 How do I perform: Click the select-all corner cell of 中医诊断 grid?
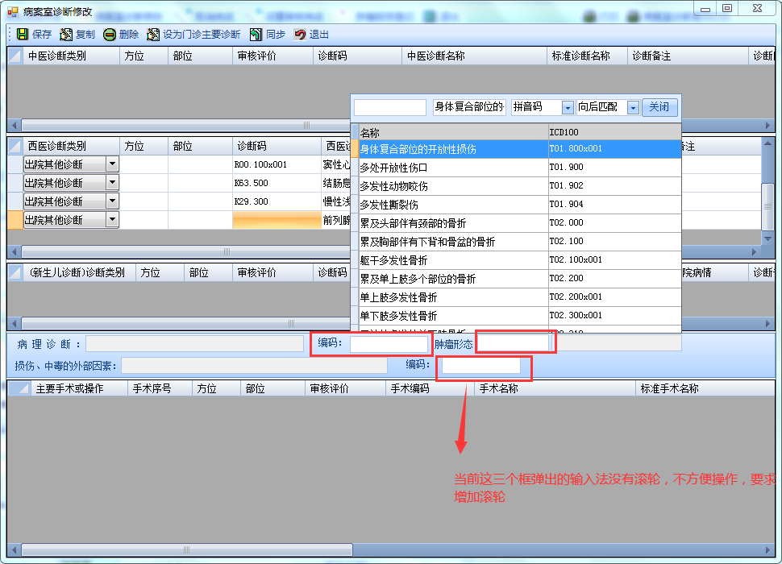point(15,56)
